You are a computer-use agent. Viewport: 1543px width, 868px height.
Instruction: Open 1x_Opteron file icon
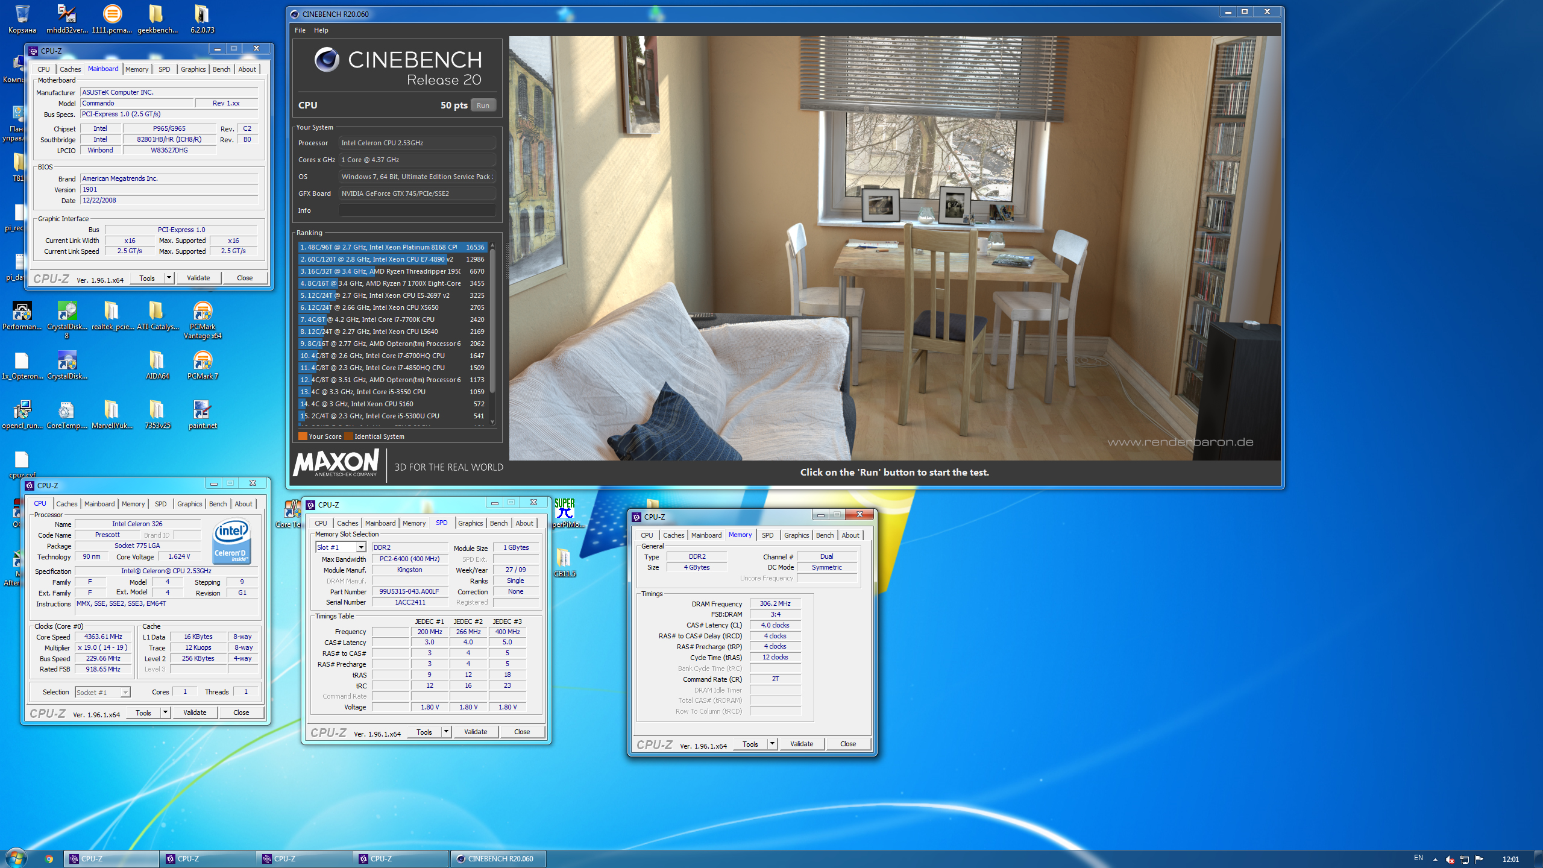[x=22, y=365]
